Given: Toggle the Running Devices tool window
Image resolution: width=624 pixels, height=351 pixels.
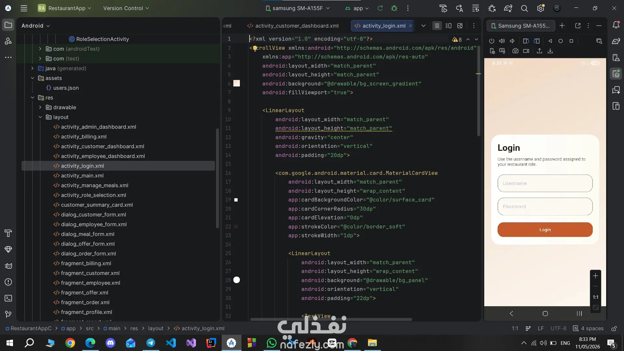Looking at the screenshot, I should click(616, 74).
